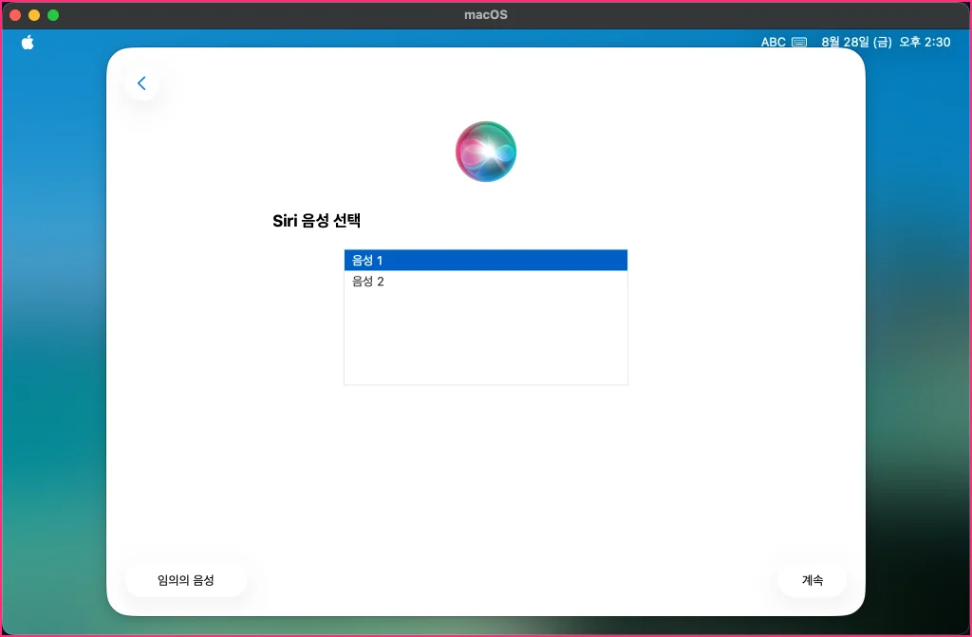Choose 음성 2 from the voice list
The image size is (972, 637).
[486, 282]
